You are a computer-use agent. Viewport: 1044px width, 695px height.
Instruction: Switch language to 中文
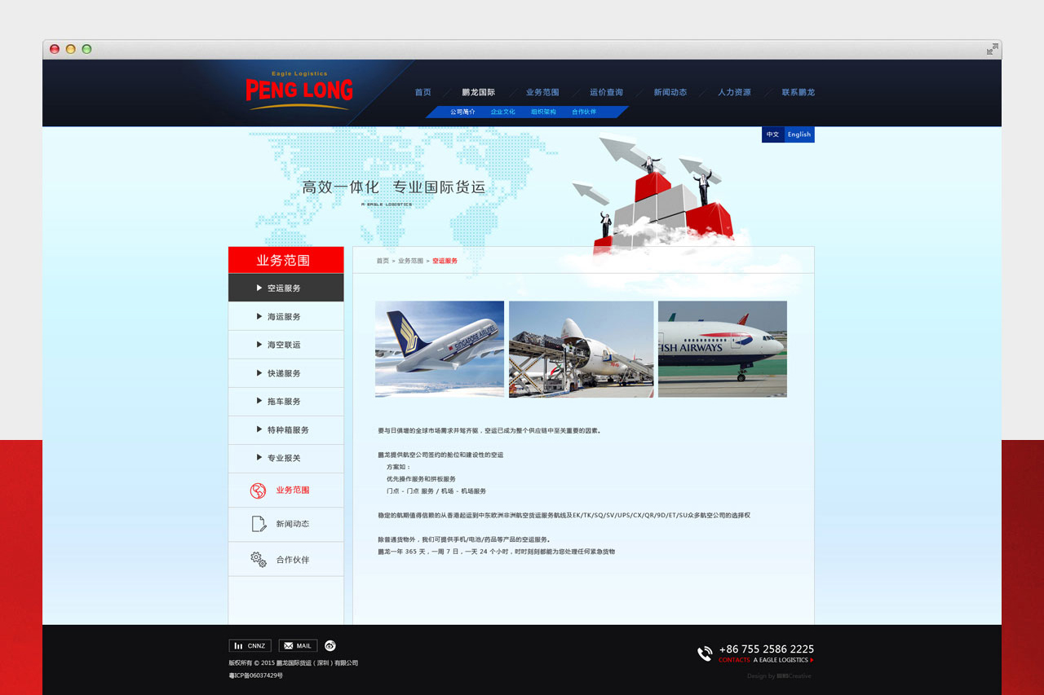coord(772,134)
